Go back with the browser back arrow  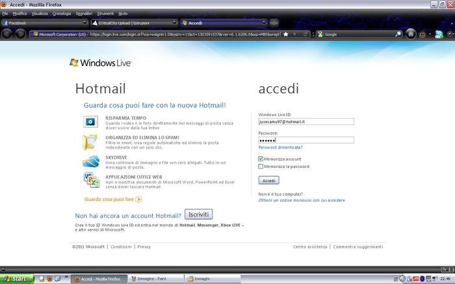(x=7, y=34)
